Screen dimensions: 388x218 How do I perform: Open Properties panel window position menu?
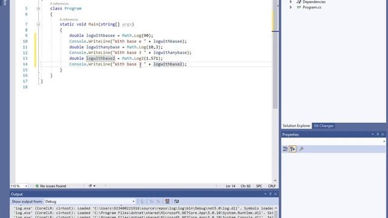pyautogui.click(x=372, y=134)
